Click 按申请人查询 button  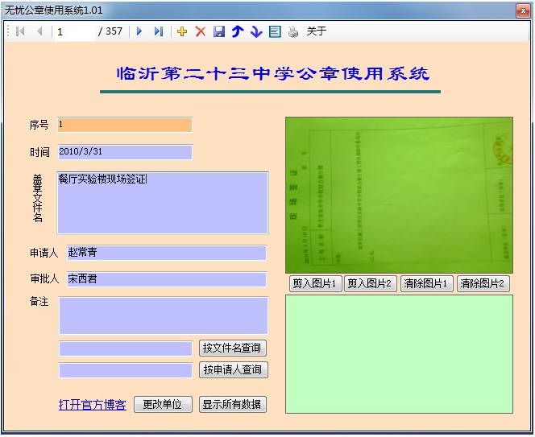coord(234,370)
